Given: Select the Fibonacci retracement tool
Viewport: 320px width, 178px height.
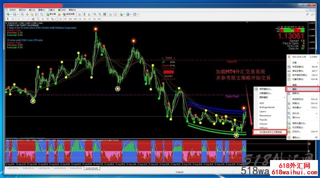Looking at the screenshot, I should coord(38,19).
